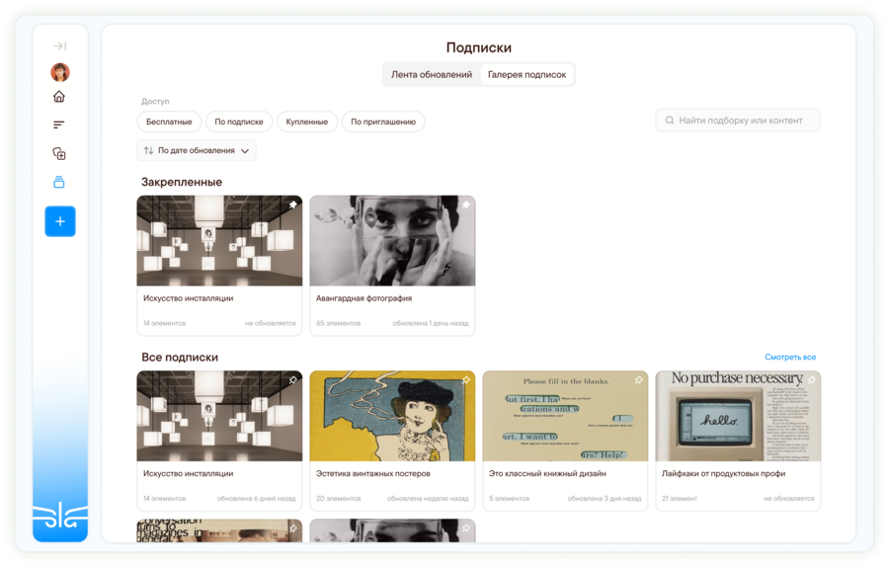Open Эстетика винтажных постеров thumbnail
The image size is (889, 567).
(392, 416)
